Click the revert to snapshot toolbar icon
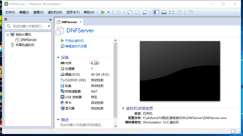The height and width of the screenshot is (136, 243). [137, 12]
